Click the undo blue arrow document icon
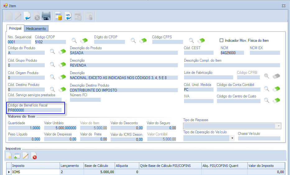The width and height of the screenshot is (290, 175). (x=27, y=16)
